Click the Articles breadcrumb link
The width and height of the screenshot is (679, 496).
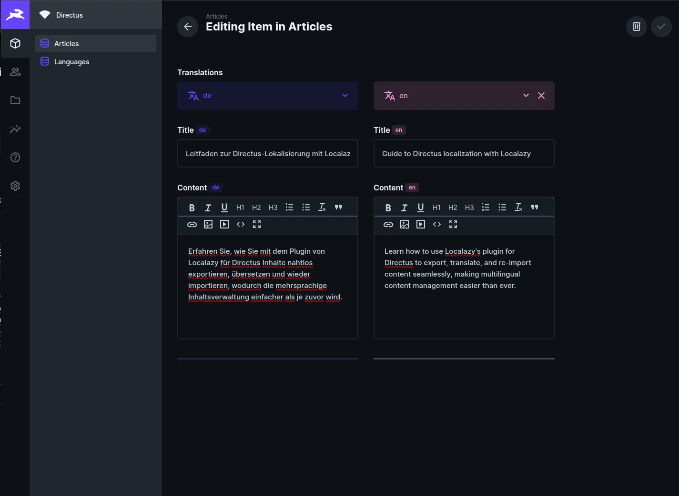(x=216, y=16)
